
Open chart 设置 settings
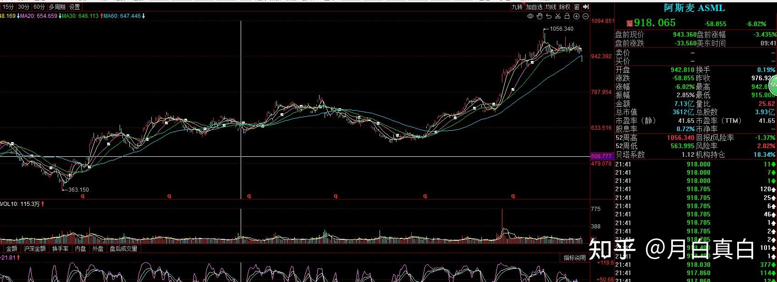(75, 7)
